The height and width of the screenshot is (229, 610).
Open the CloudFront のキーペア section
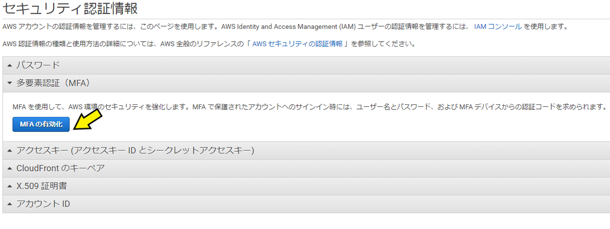306,168
